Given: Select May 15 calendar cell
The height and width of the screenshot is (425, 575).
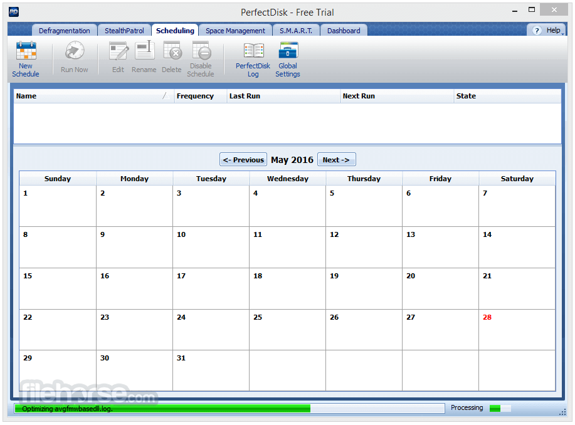Looking at the screenshot, I should click(58, 288).
